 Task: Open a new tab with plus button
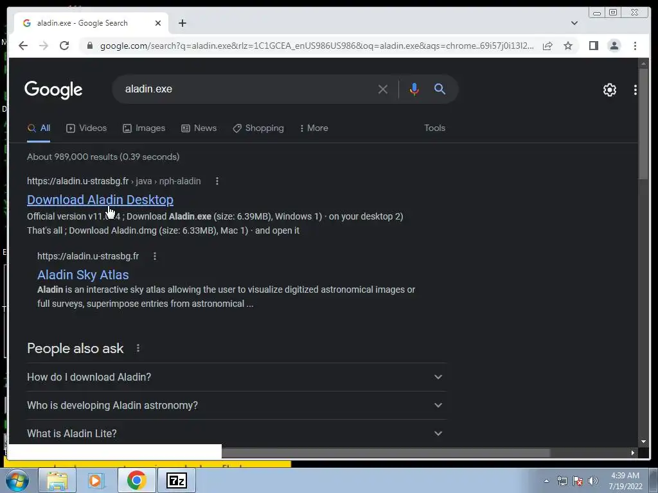tap(182, 23)
